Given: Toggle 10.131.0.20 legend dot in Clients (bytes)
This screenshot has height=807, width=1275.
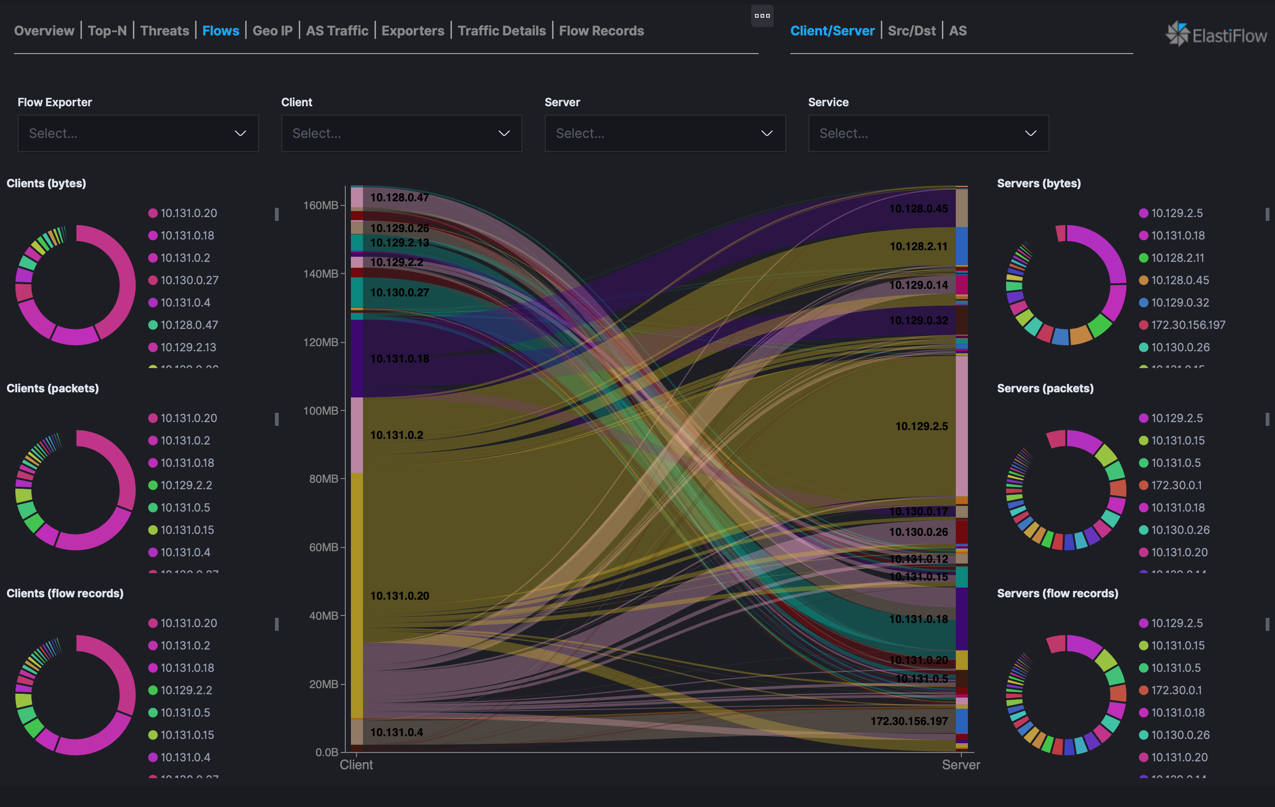Looking at the screenshot, I should pos(153,213).
